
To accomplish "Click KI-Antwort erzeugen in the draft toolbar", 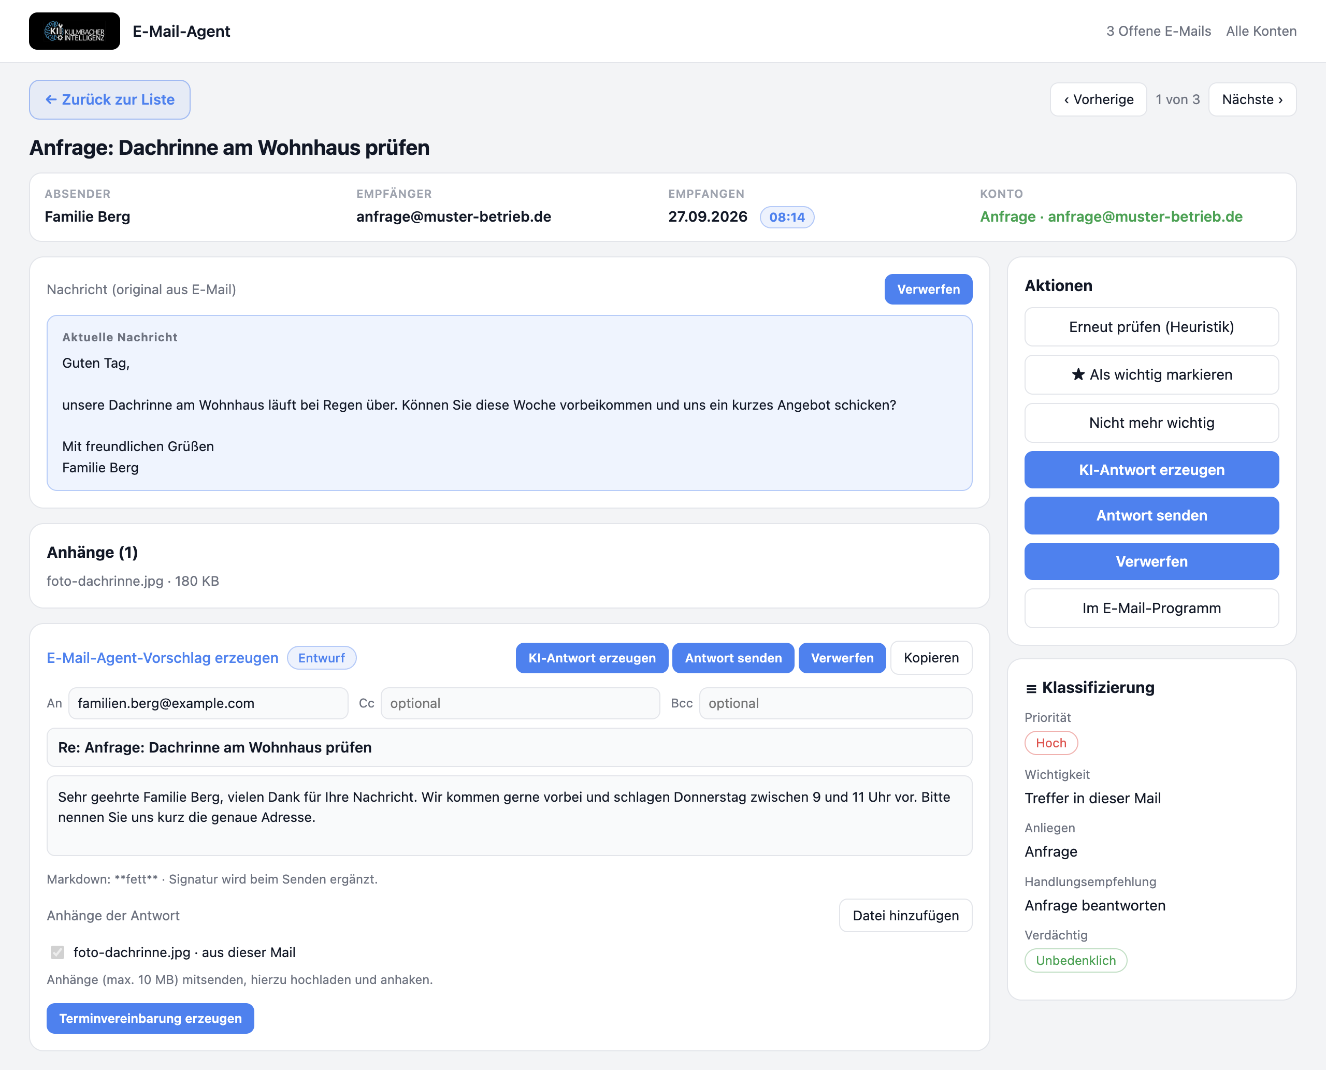I will [x=592, y=658].
